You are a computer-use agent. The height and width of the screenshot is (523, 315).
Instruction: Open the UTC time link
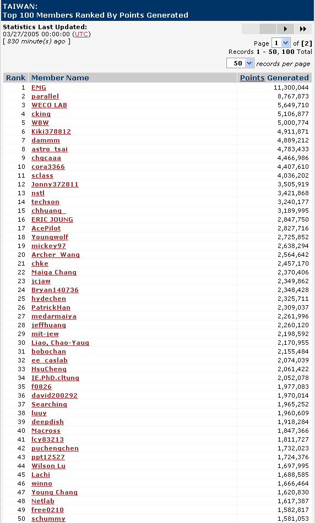tap(81, 34)
